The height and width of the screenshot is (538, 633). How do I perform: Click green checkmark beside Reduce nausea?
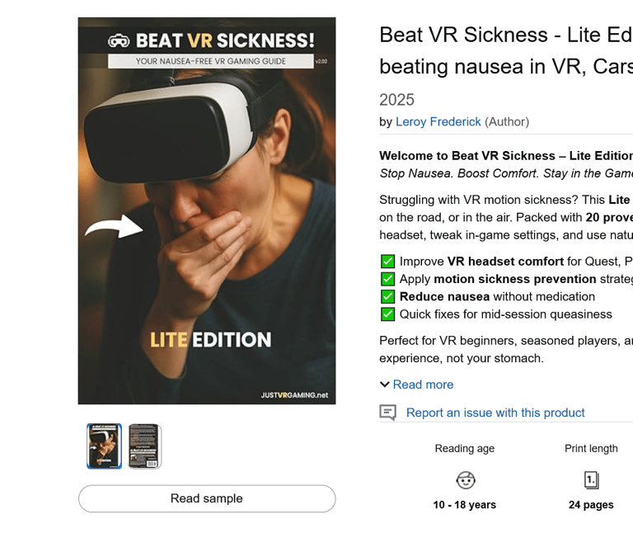click(x=387, y=297)
